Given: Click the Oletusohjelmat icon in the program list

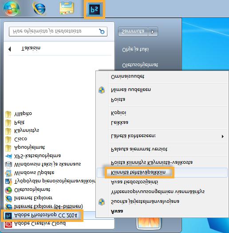Looking at the screenshot, I should [8, 190].
